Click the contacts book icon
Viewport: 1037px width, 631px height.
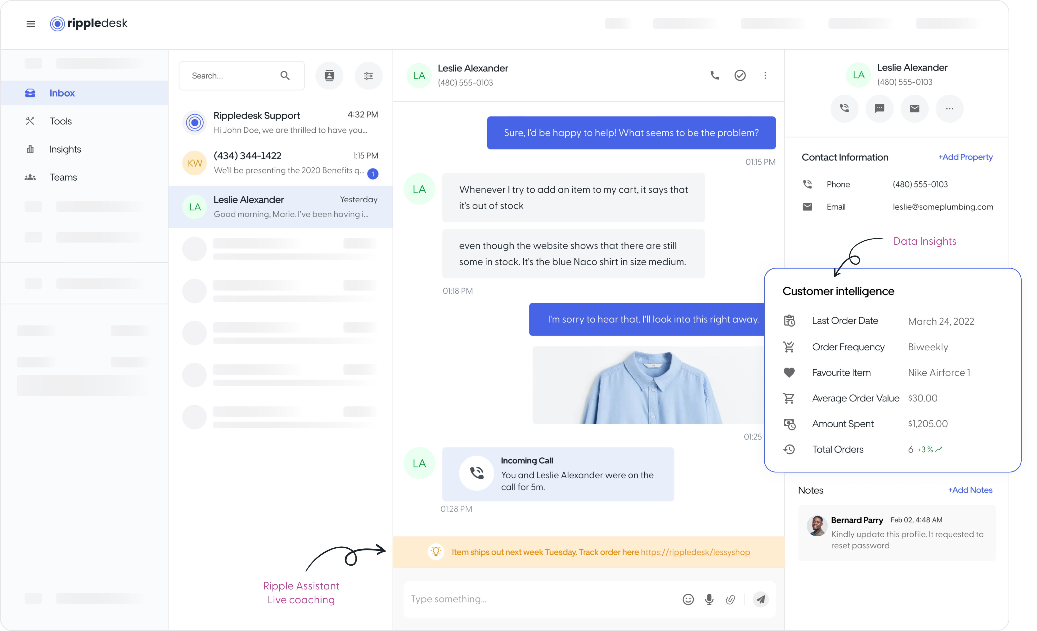click(329, 76)
